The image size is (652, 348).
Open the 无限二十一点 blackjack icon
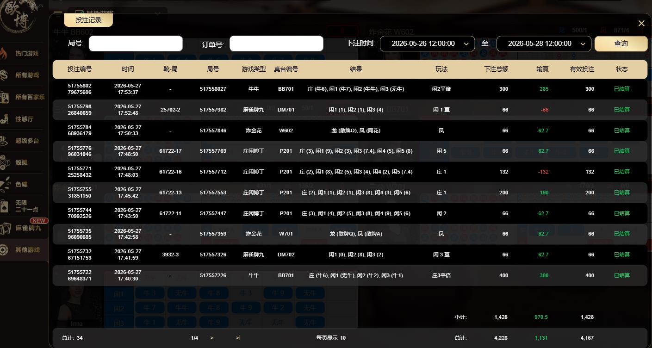pyautogui.click(x=4, y=206)
